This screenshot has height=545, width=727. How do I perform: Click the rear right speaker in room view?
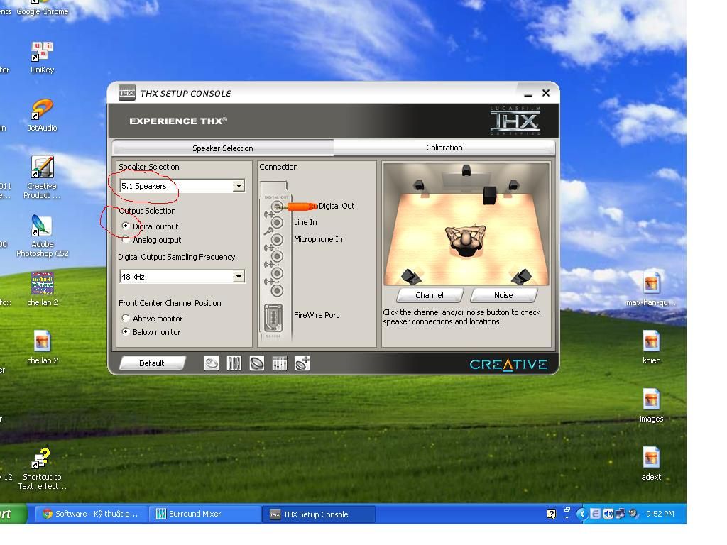click(x=522, y=277)
